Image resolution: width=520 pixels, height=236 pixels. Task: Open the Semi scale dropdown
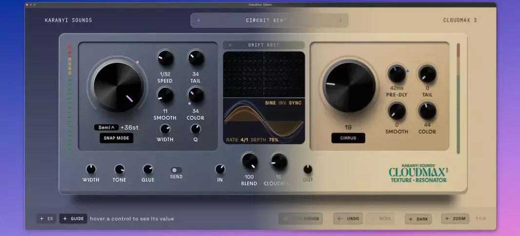106,127
